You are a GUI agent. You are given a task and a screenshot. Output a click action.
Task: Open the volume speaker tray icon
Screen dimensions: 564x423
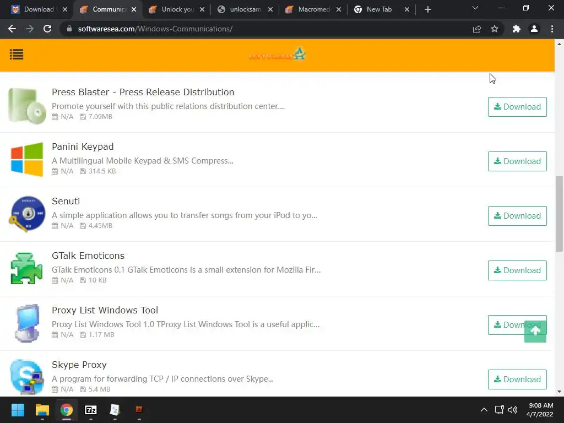point(513,410)
